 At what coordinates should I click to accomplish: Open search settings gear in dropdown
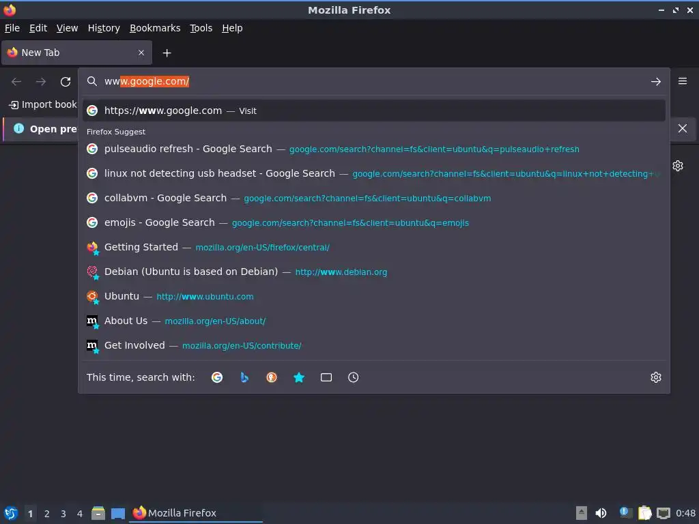click(656, 377)
